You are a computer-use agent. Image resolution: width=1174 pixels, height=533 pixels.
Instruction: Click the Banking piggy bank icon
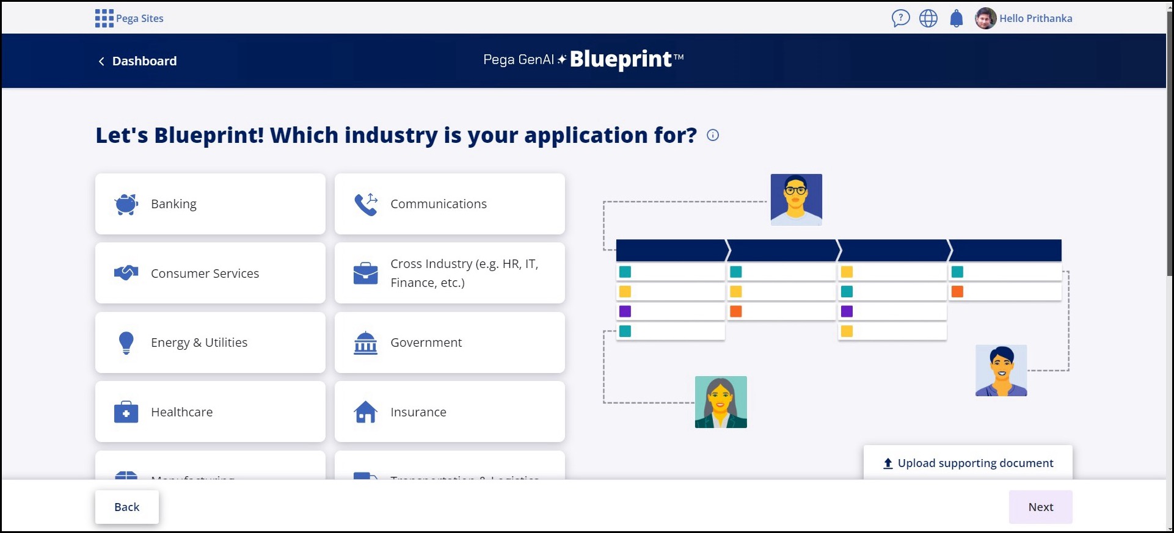point(126,204)
